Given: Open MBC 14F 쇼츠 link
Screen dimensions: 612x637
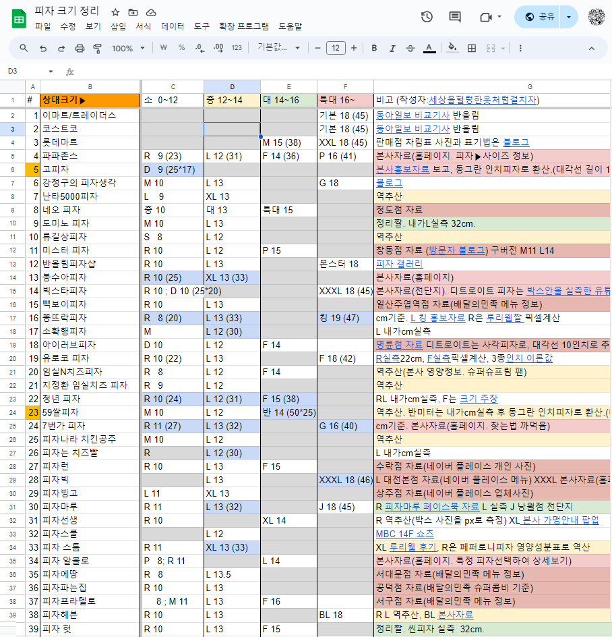Looking at the screenshot, I should (404, 534).
